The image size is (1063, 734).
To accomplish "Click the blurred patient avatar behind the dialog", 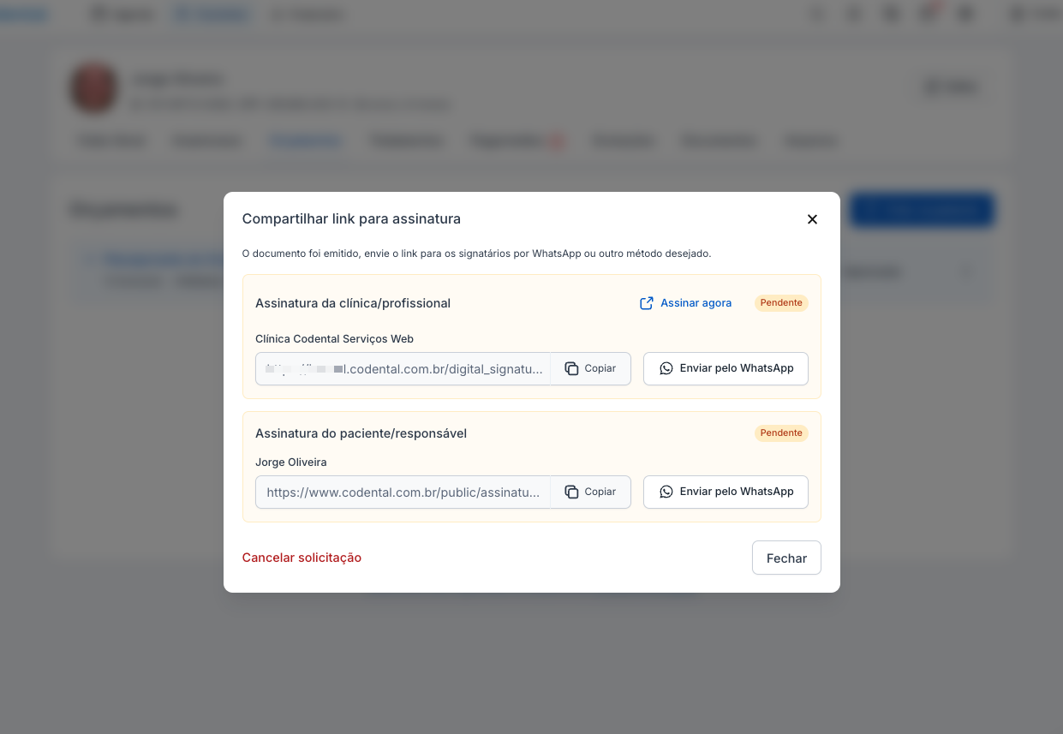I will [93, 88].
